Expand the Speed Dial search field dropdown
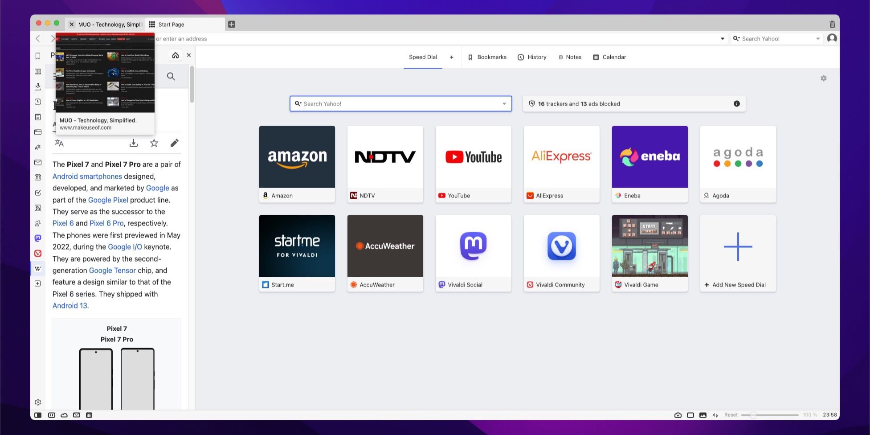Screen dimensions: 870x435 (x=504, y=104)
